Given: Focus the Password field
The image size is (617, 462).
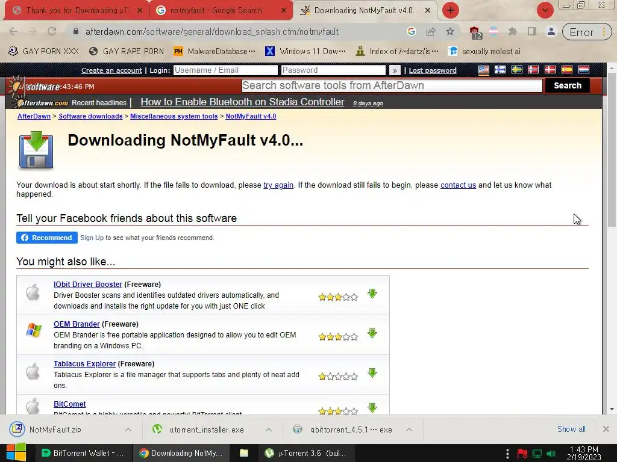Looking at the screenshot, I should [333, 70].
